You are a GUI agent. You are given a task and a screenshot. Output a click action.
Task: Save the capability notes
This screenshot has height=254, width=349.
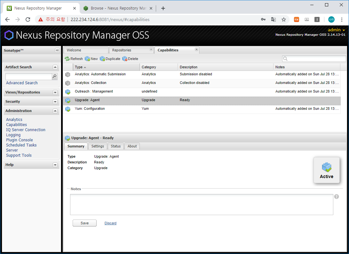tap(84, 223)
